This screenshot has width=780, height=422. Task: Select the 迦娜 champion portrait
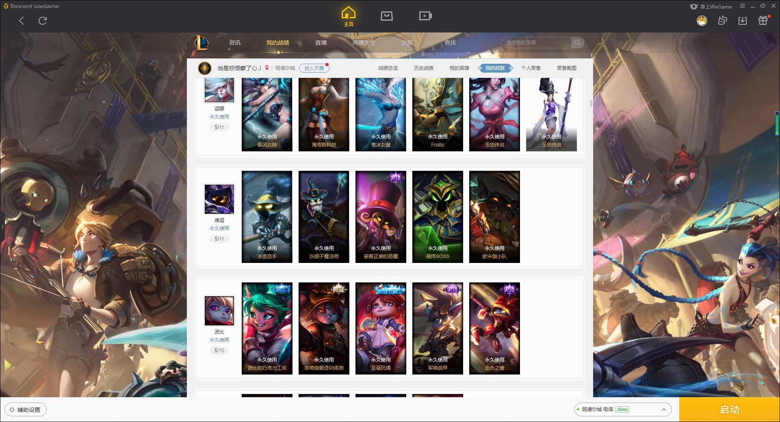tap(219, 90)
